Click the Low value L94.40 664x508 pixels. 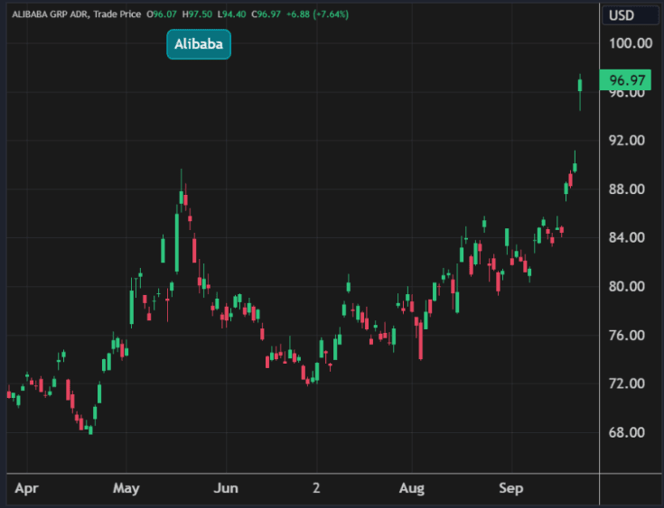[231, 14]
